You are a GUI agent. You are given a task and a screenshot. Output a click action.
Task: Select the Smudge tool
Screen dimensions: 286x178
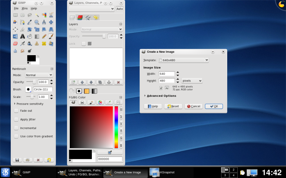pos(23,51)
